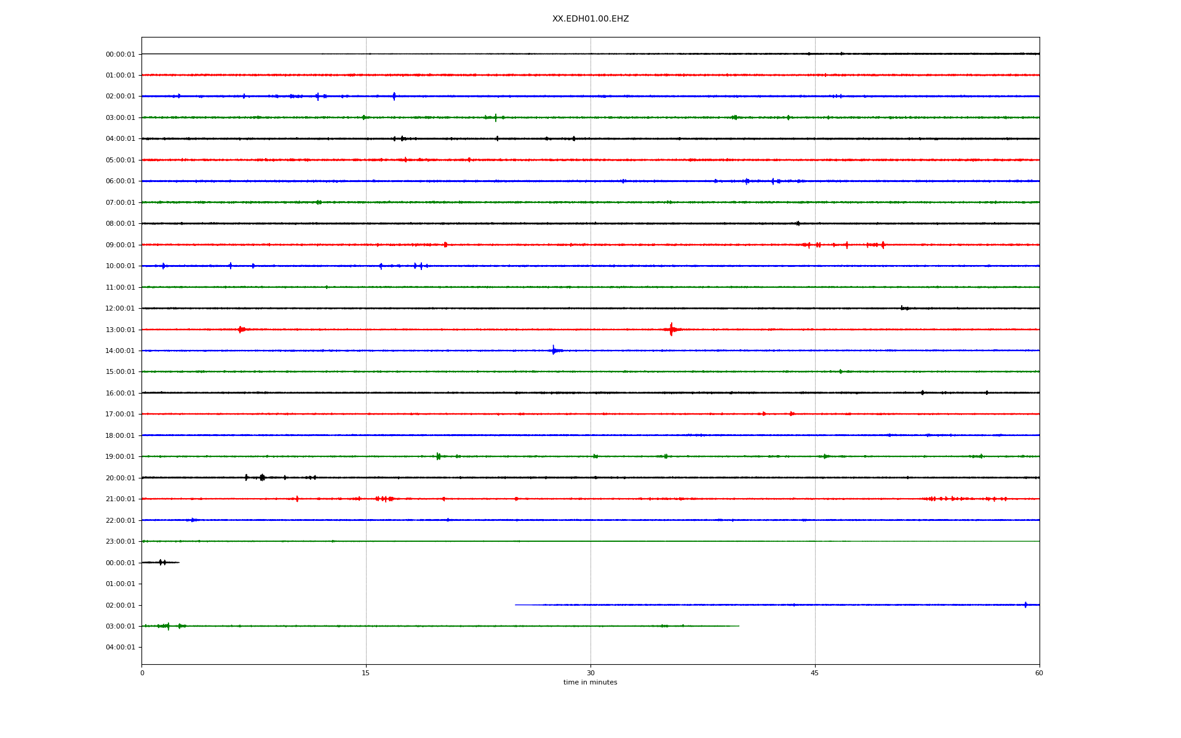
Task: Click the 23:00:01 row label
Action: pyautogui.click(x=120, y=542)
